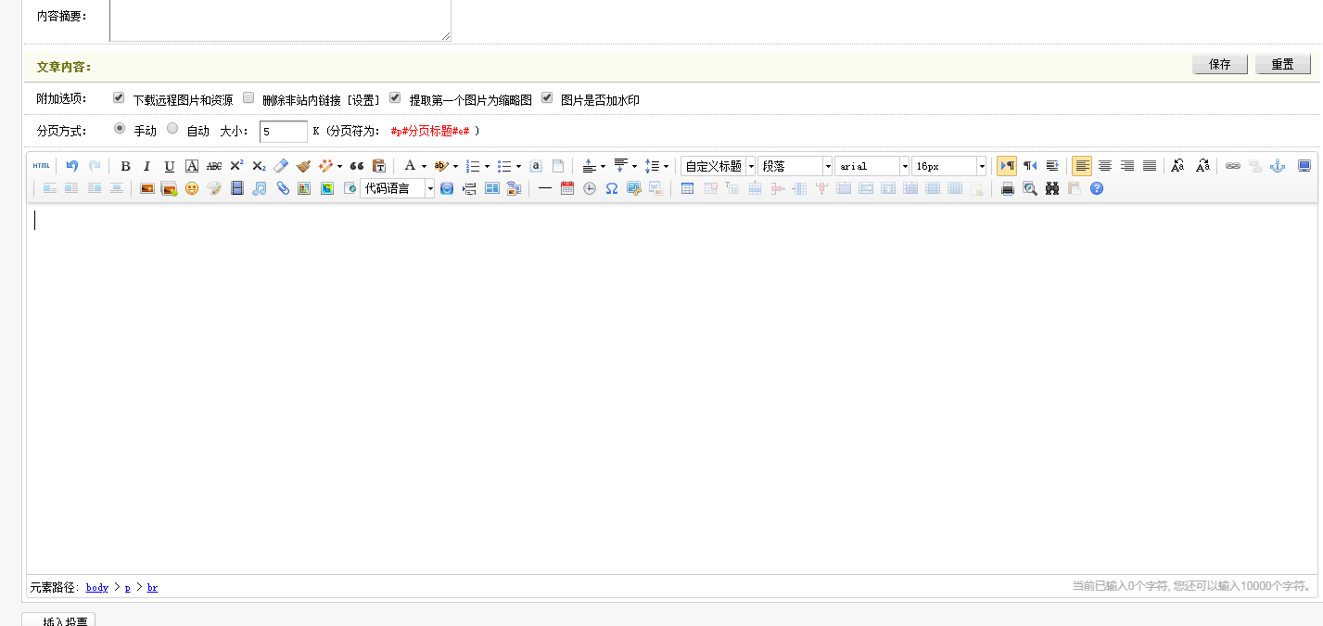
Task: Click the body link in element path
Action: [x=97, y=587]
